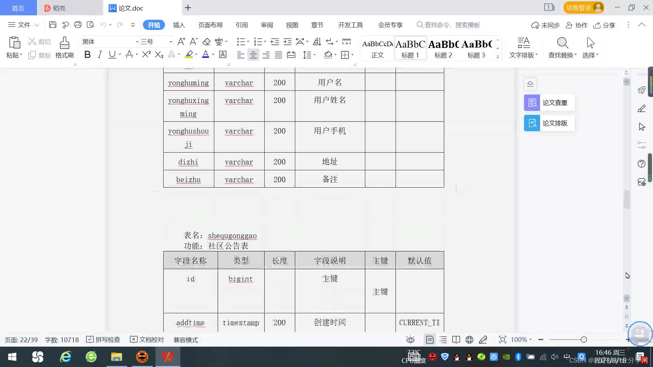This screenshot has height=367, width=653.
Task: Open File Explorer from the taskbar
Action: coord(116,357)
